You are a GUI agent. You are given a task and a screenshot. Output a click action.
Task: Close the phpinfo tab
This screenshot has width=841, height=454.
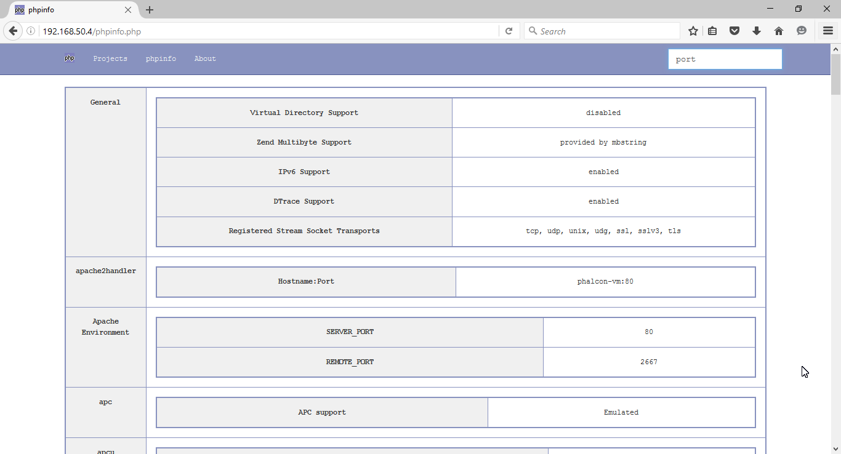point(128,10)
